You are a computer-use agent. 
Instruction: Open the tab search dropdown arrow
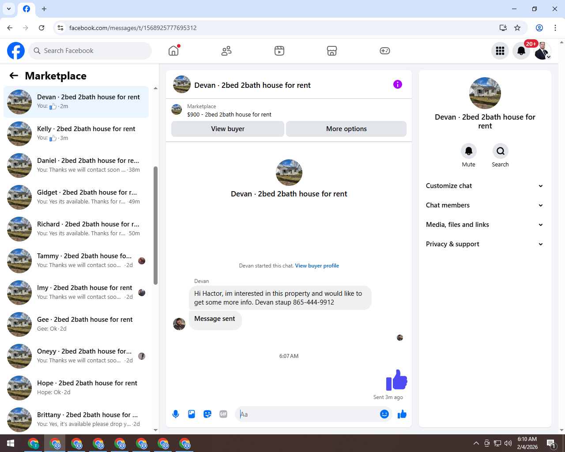(x=9, y=9)
